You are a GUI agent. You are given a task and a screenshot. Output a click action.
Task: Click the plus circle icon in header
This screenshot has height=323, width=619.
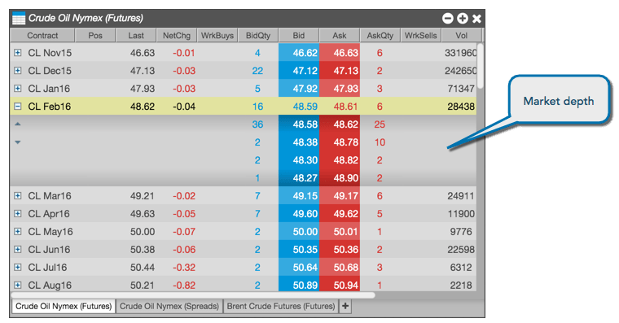click(463, 18)
